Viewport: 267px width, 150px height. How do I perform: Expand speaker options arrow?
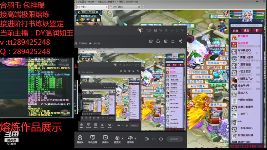[x=136, y=138]
